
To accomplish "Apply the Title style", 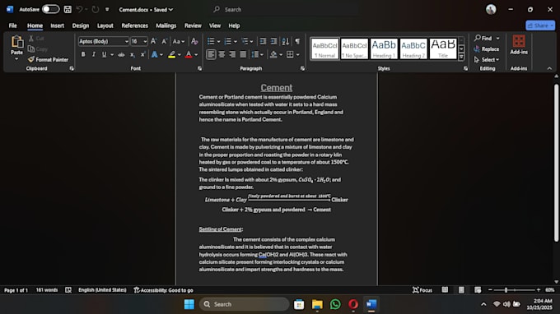I will click(443, 48).
